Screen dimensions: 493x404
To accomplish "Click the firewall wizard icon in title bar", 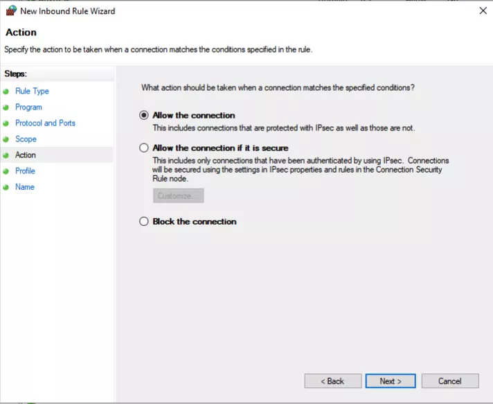I will pos(10,11).
